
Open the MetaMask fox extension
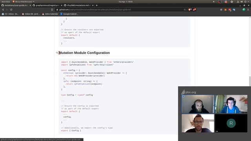pos(226,10)
